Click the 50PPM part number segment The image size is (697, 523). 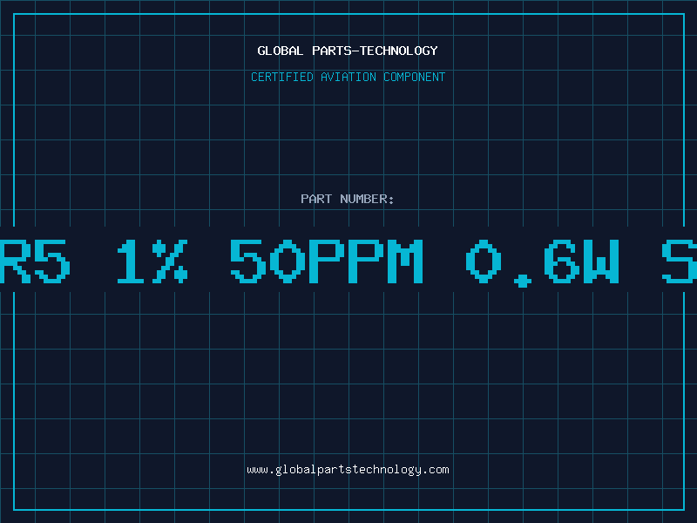coord(327,261)
